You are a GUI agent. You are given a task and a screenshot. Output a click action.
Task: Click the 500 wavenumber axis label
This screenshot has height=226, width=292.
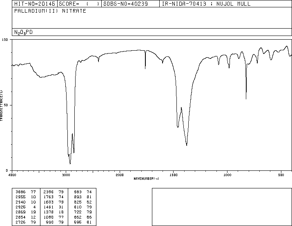pos(281,175)
